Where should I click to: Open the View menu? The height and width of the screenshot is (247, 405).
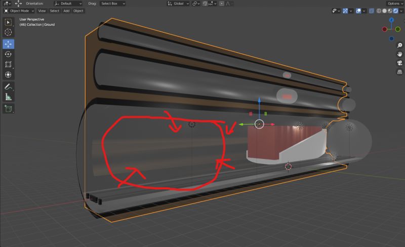[x=42, y=11]
